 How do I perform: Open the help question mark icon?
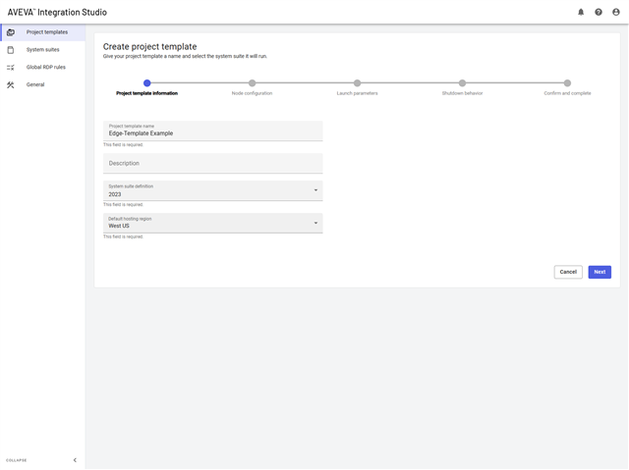[x=599, y=12]
